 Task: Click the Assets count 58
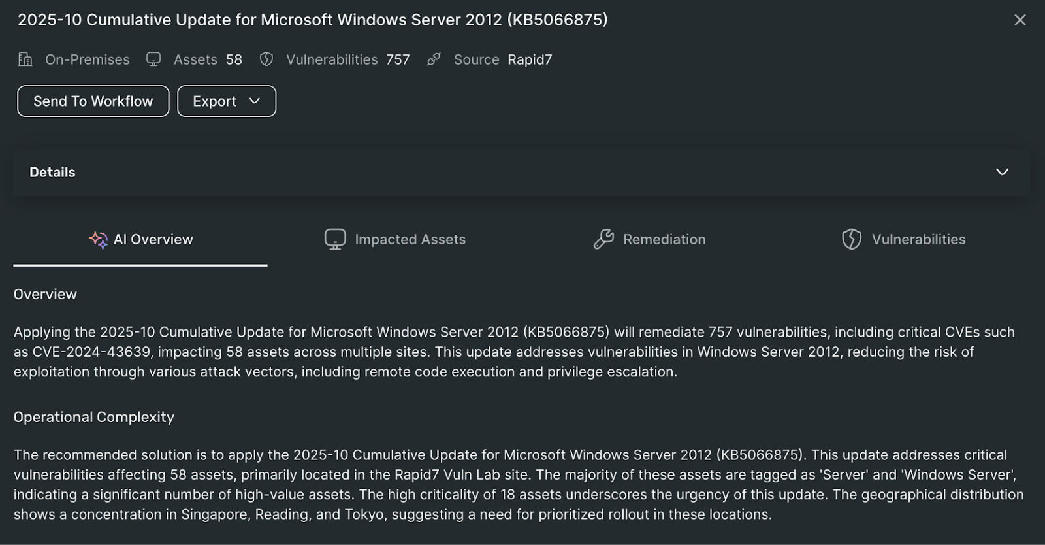(234, 59)
